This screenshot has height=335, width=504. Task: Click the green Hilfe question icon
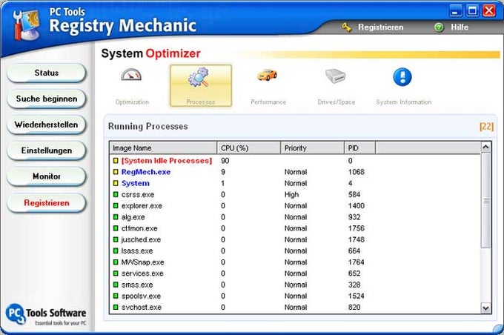pos(439,27)
